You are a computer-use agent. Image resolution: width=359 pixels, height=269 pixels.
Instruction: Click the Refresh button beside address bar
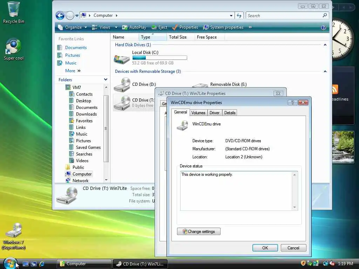click(239, 15)
